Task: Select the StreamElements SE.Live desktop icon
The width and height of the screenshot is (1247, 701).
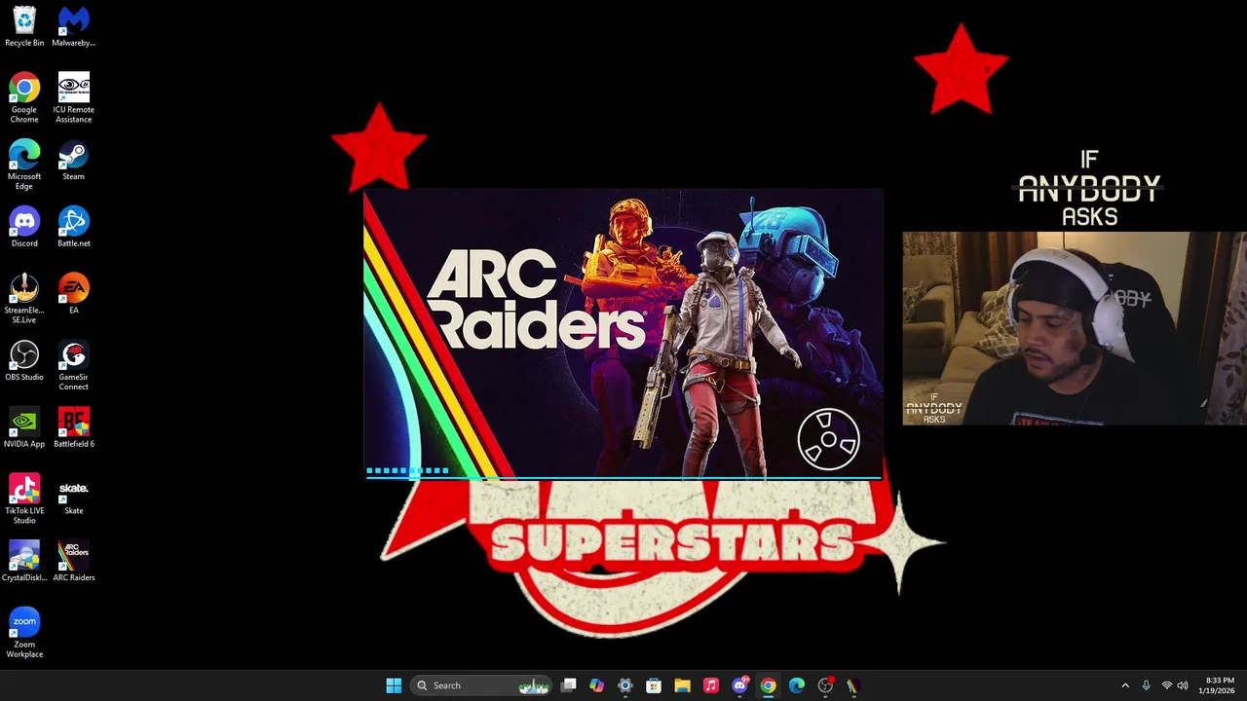Action: click(24, 298)
